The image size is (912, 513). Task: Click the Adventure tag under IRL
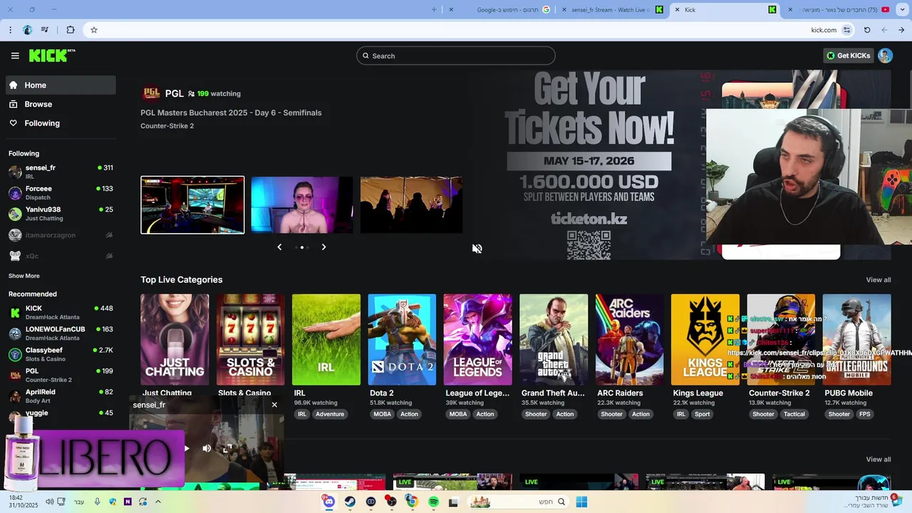(x=330, y=414)
